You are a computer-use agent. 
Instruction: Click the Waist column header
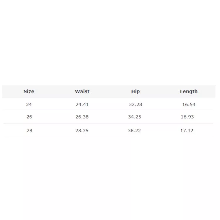pos(82,92)
